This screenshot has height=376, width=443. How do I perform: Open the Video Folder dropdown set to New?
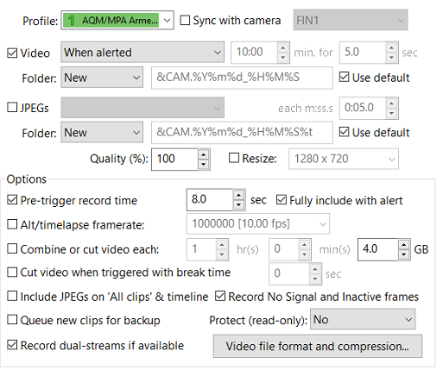[x=102, y=78]
